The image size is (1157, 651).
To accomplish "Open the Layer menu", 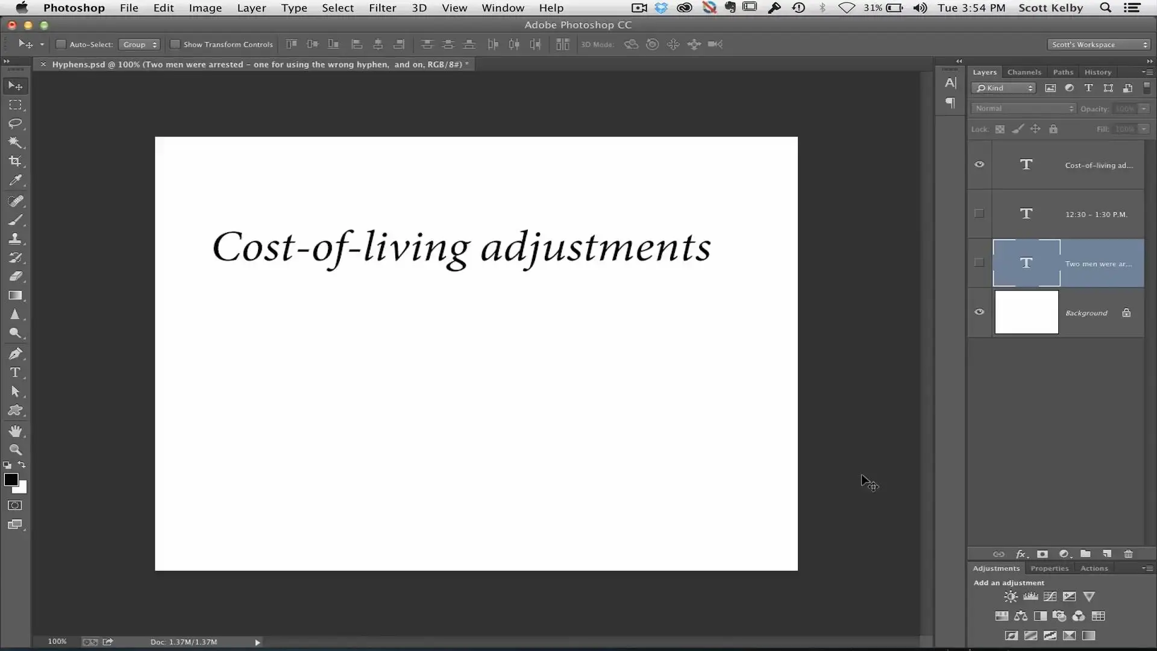I will (x=251, y=8).
